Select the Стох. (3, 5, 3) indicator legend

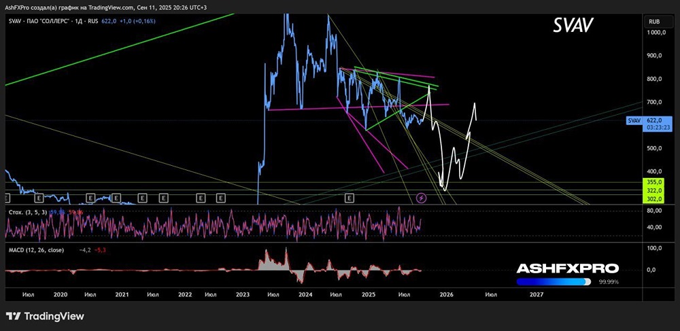29,212
